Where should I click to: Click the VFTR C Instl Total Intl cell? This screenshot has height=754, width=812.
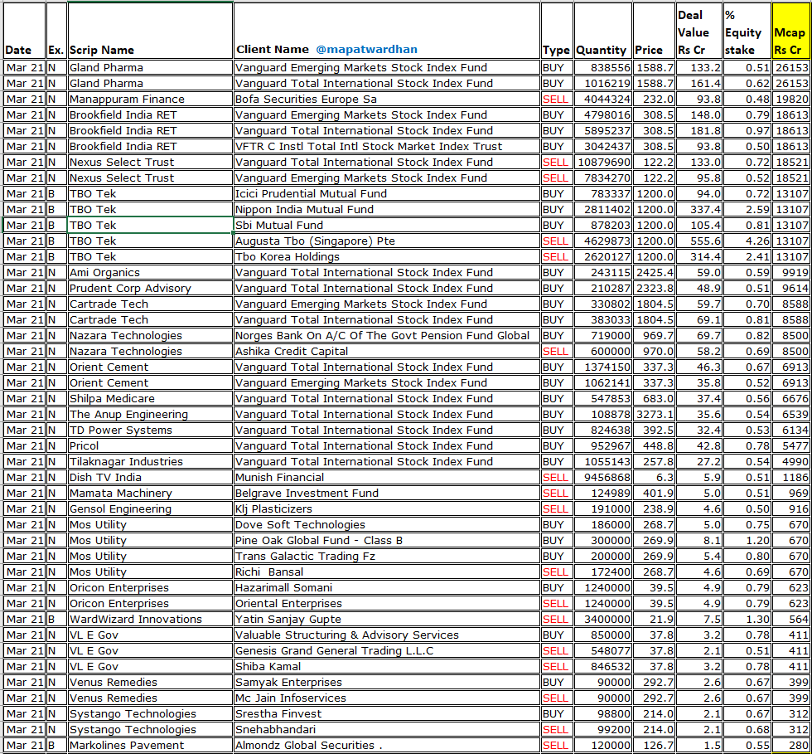click(x=386, y=146)
